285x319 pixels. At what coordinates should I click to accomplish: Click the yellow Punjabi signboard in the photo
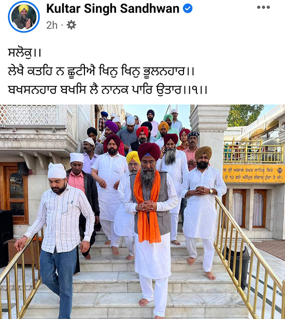pyautogui.click(x=254, y=174)
